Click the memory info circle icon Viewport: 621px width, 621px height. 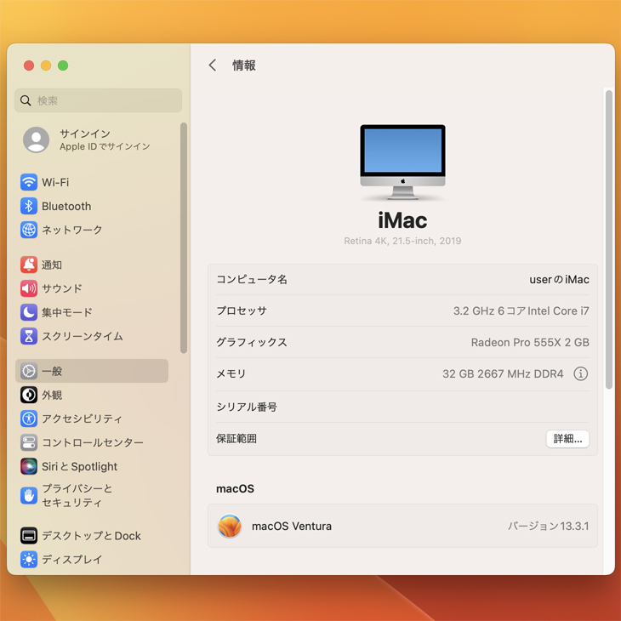pyautogui.click(x=581, y=373)
